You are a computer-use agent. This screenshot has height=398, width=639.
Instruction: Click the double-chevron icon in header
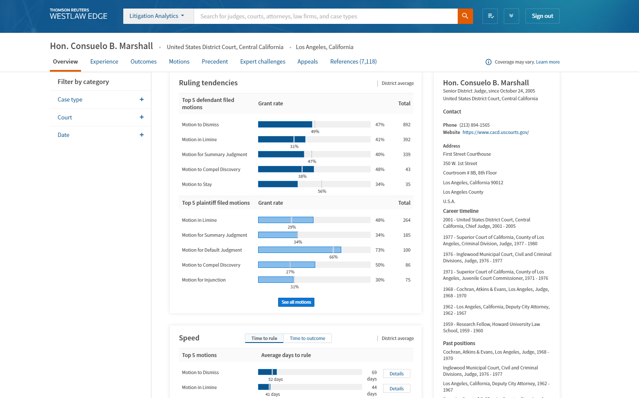pos(511,16)
